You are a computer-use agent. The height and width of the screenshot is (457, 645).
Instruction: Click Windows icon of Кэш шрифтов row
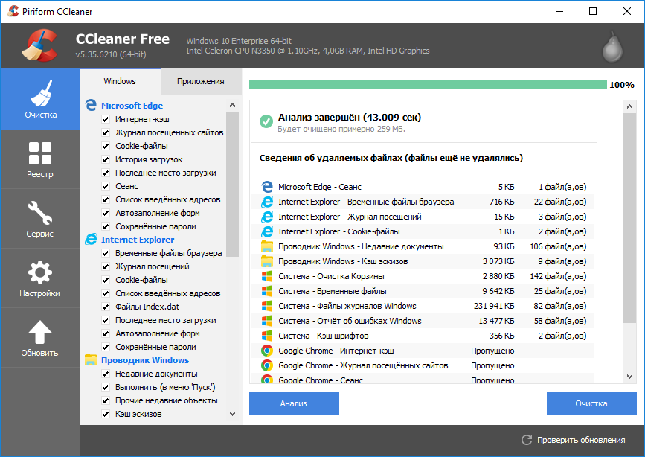click(x=267, y=336)
